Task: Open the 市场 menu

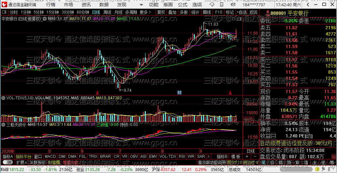Action: (68, 5)
